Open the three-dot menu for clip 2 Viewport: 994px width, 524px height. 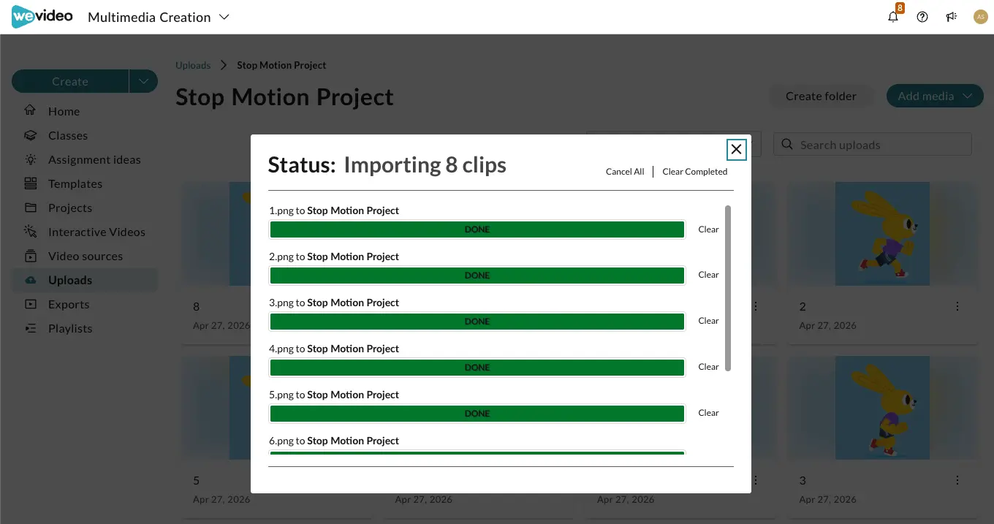pyautogui.click(x=957, y=306)
